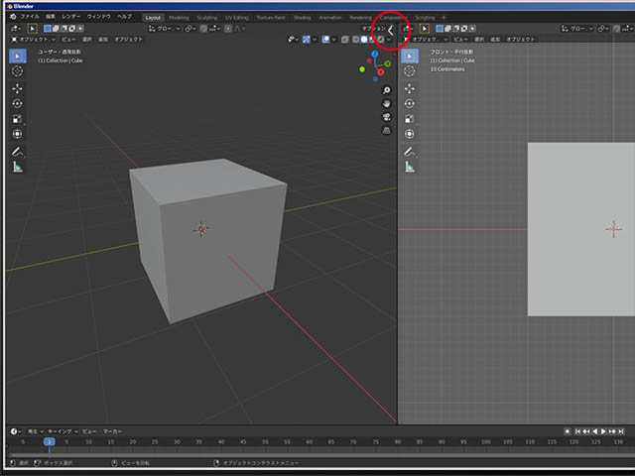Select the Measure tool in left viewport toolbar
Image resolution: width=635 pixels, height=476 pixels.
pos(17,167)
